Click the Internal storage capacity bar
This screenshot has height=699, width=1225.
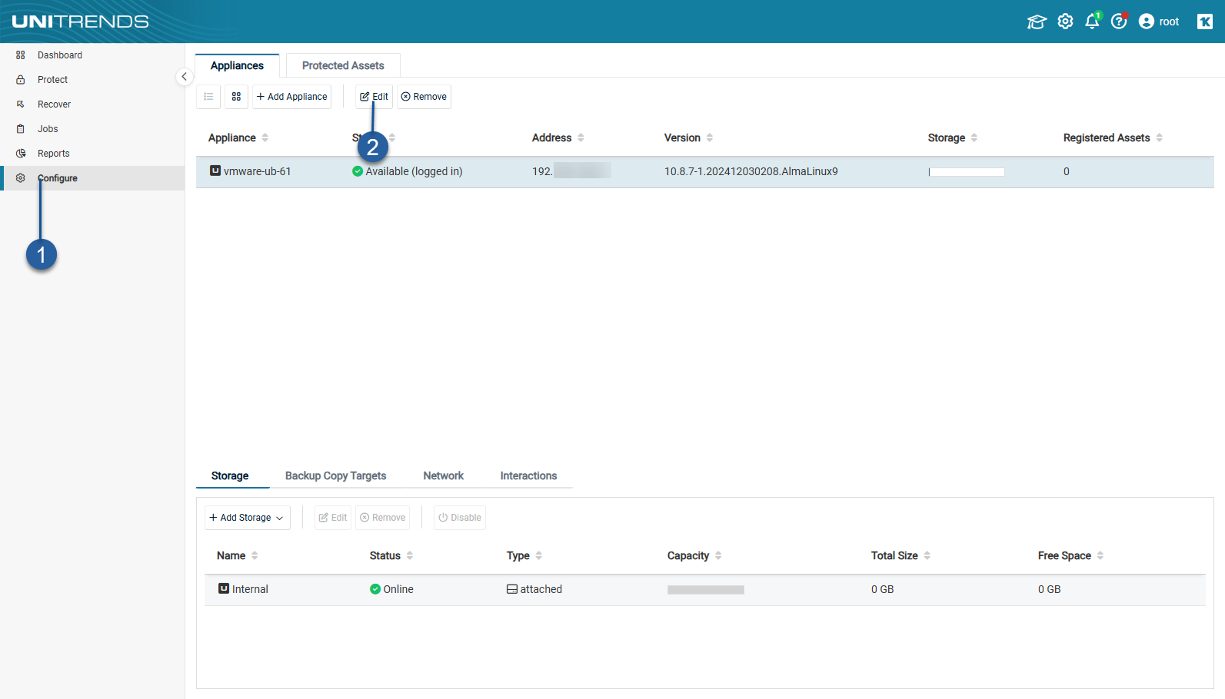click(706, 590)
